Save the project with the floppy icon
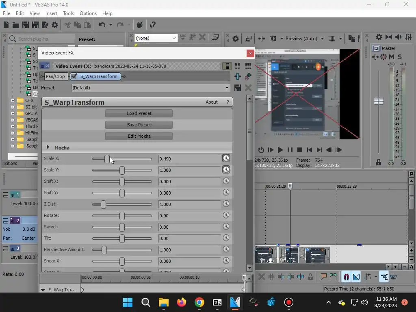The height and width of the screenshot is (312, 416). [x=26, y=25]
